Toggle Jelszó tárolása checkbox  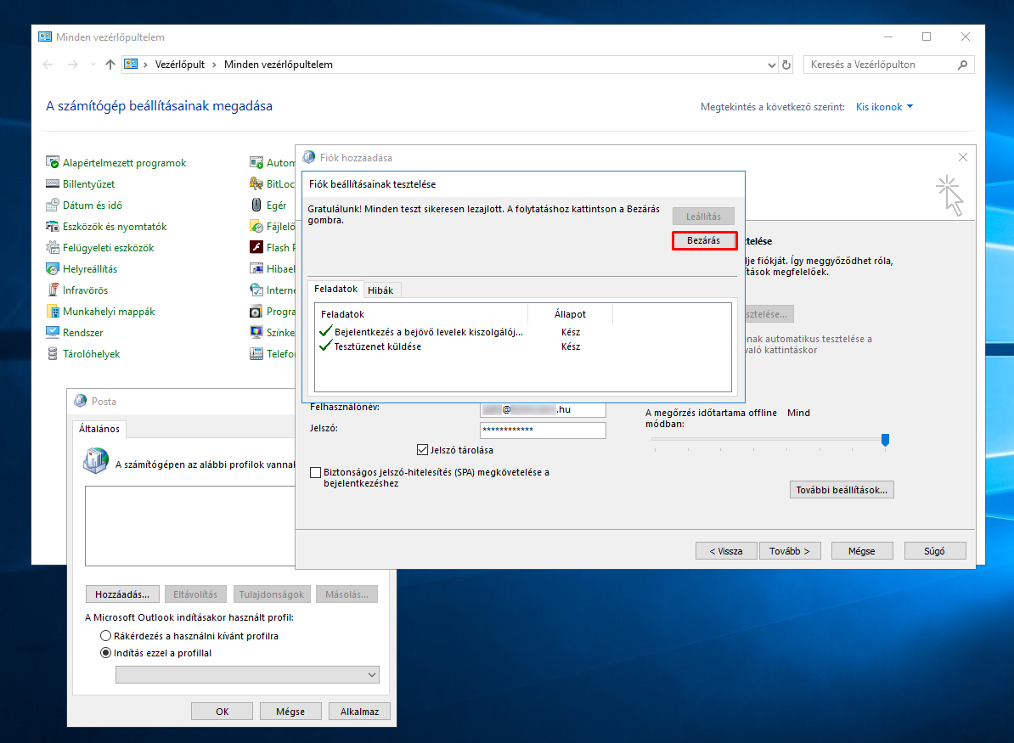coord(422,449)
